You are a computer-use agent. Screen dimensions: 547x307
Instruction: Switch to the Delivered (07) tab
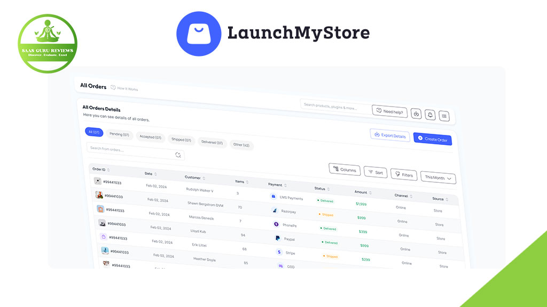[x=212, y=142]
